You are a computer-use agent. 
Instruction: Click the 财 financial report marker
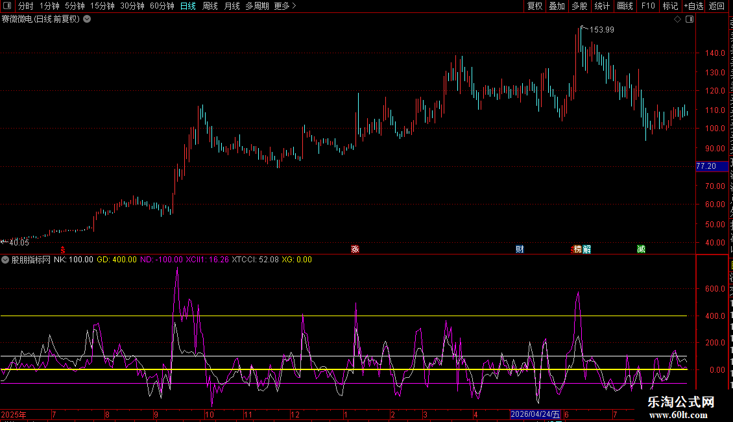point(520,249)
